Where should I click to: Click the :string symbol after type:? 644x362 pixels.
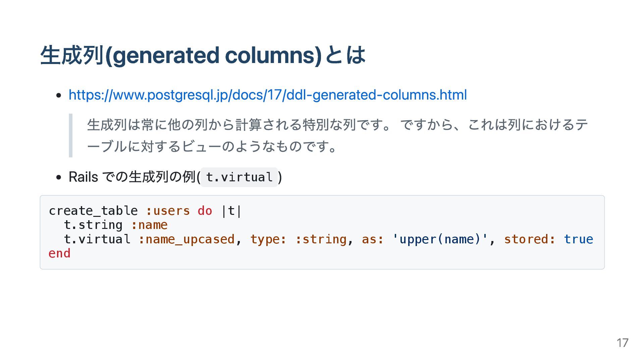(x=321, y=239)
